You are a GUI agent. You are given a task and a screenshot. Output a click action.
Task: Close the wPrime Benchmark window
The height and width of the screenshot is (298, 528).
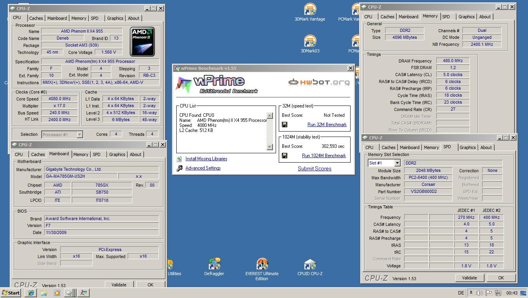pos(350,68)
